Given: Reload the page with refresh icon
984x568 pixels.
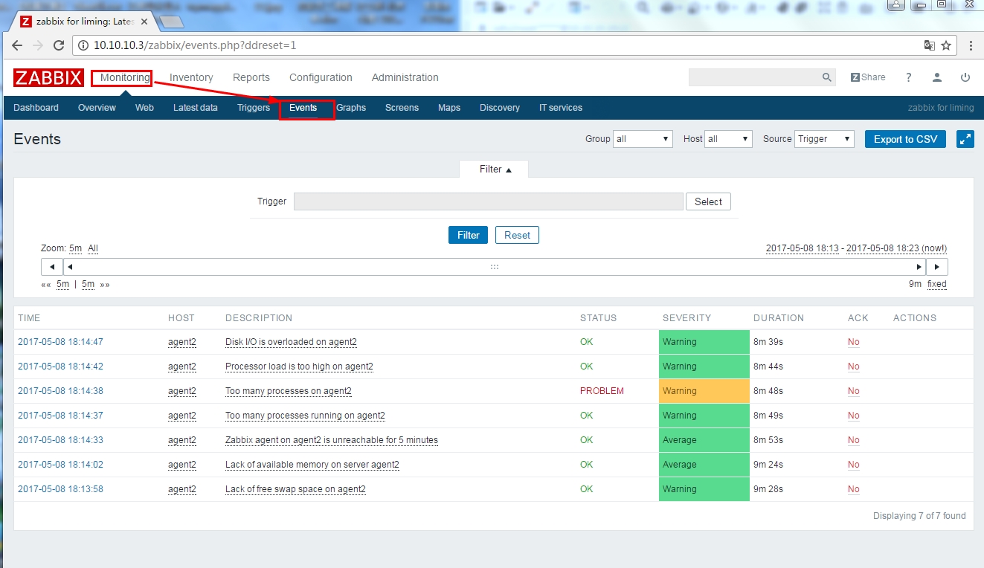Looking at the screenshot, I should point(59,45).
